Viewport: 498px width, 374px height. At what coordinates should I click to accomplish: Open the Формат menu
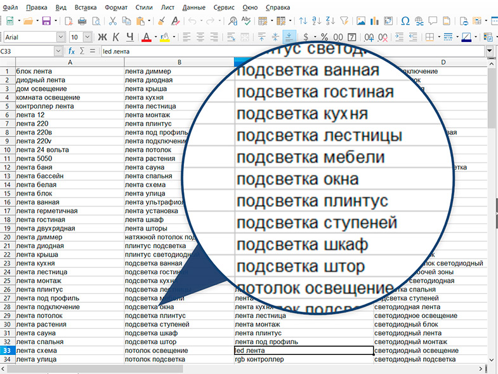pyautogui.click(x=116, y=8)
